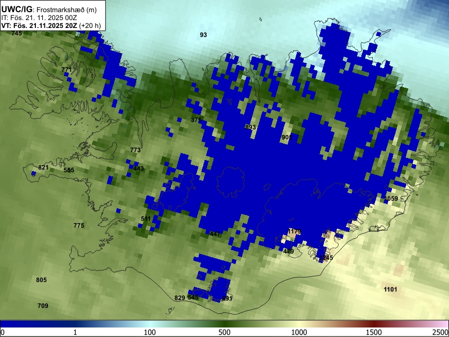Click the color scale bar above the legend labels
The height and width of the screenshot is (337, 449).
(x=224, y=324)
